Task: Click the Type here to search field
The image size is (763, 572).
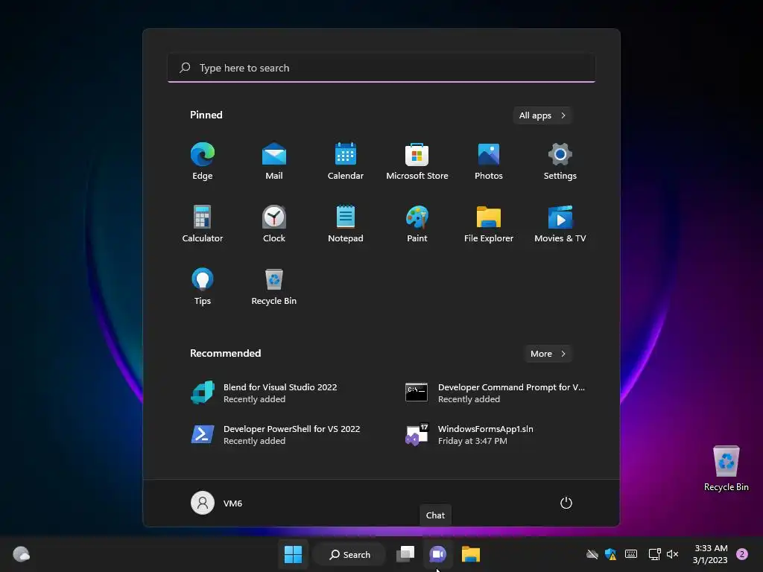Action: [381, 68]
